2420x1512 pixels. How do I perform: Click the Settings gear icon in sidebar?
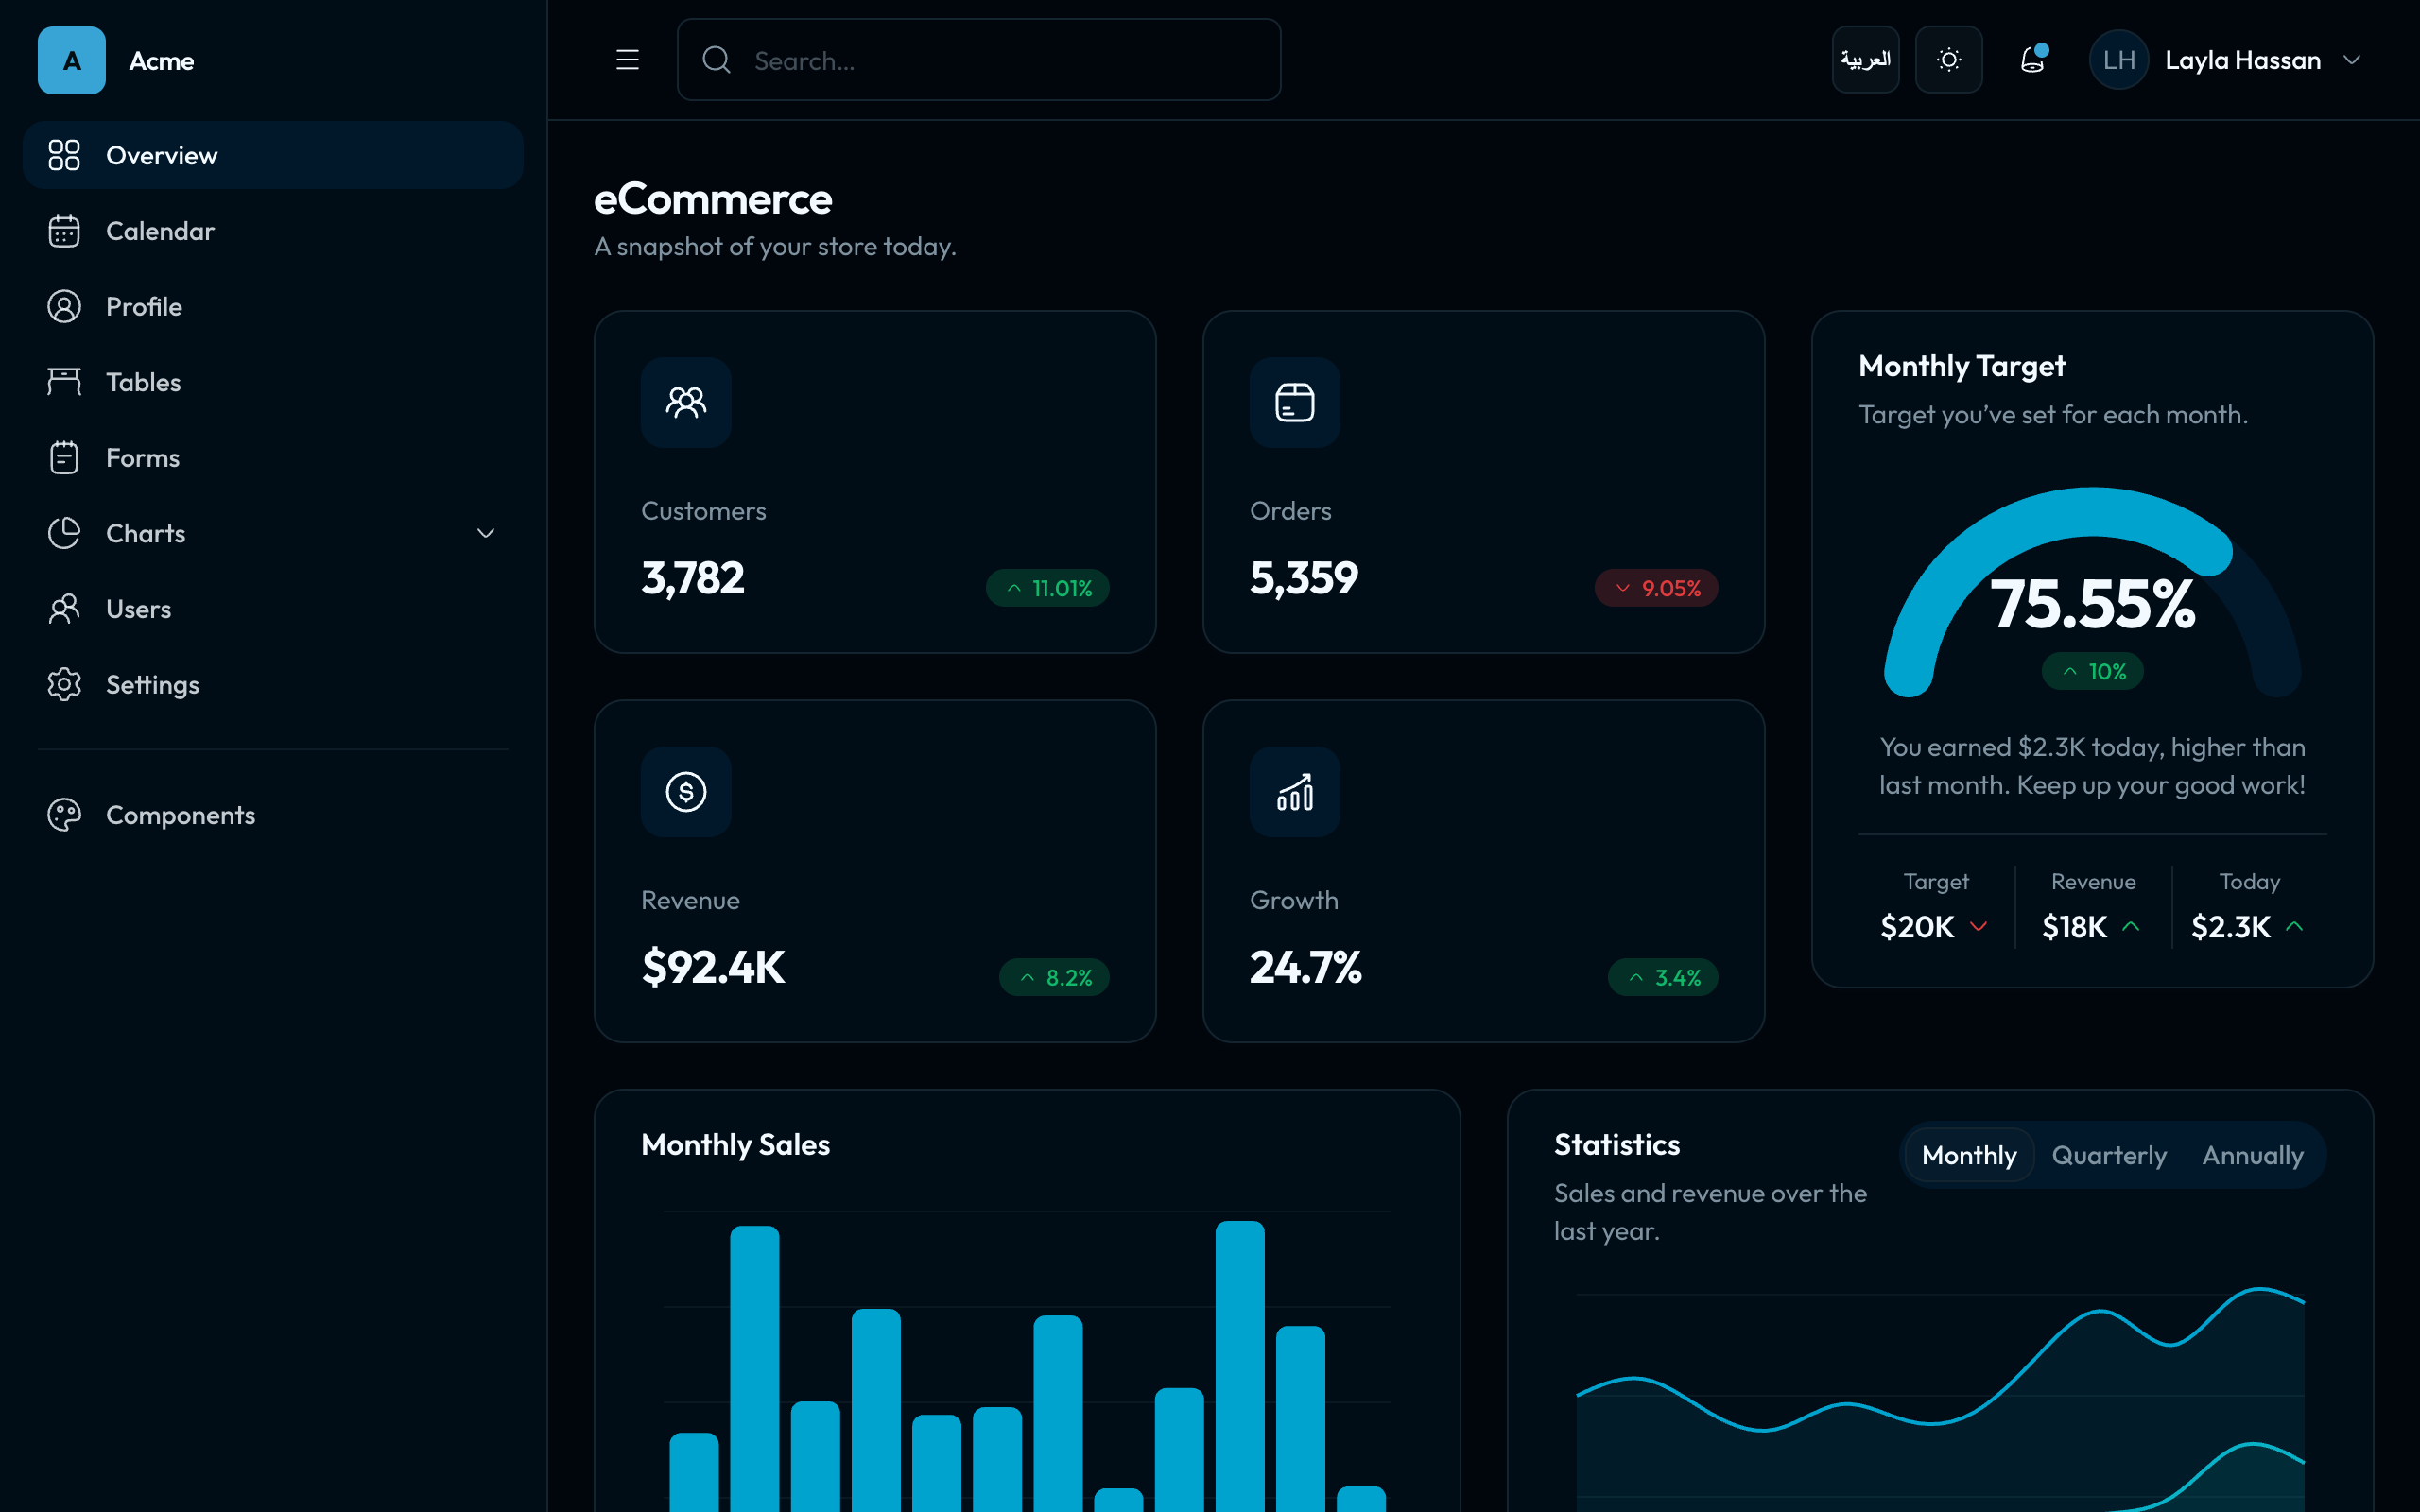[64, 684]
